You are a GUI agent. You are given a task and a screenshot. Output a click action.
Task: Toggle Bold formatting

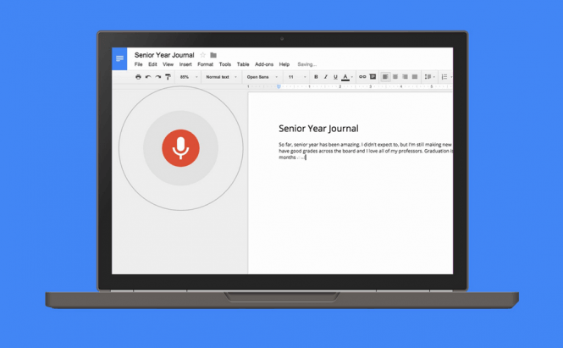316,77
